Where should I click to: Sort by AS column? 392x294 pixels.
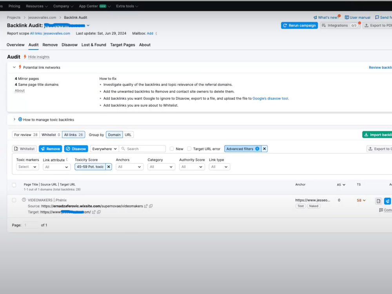pyautogui.click(x=341, y=185)
